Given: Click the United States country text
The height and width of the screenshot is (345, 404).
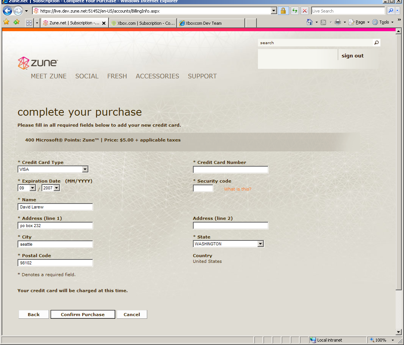Looking at the screenshot, I should pos(207,261).
